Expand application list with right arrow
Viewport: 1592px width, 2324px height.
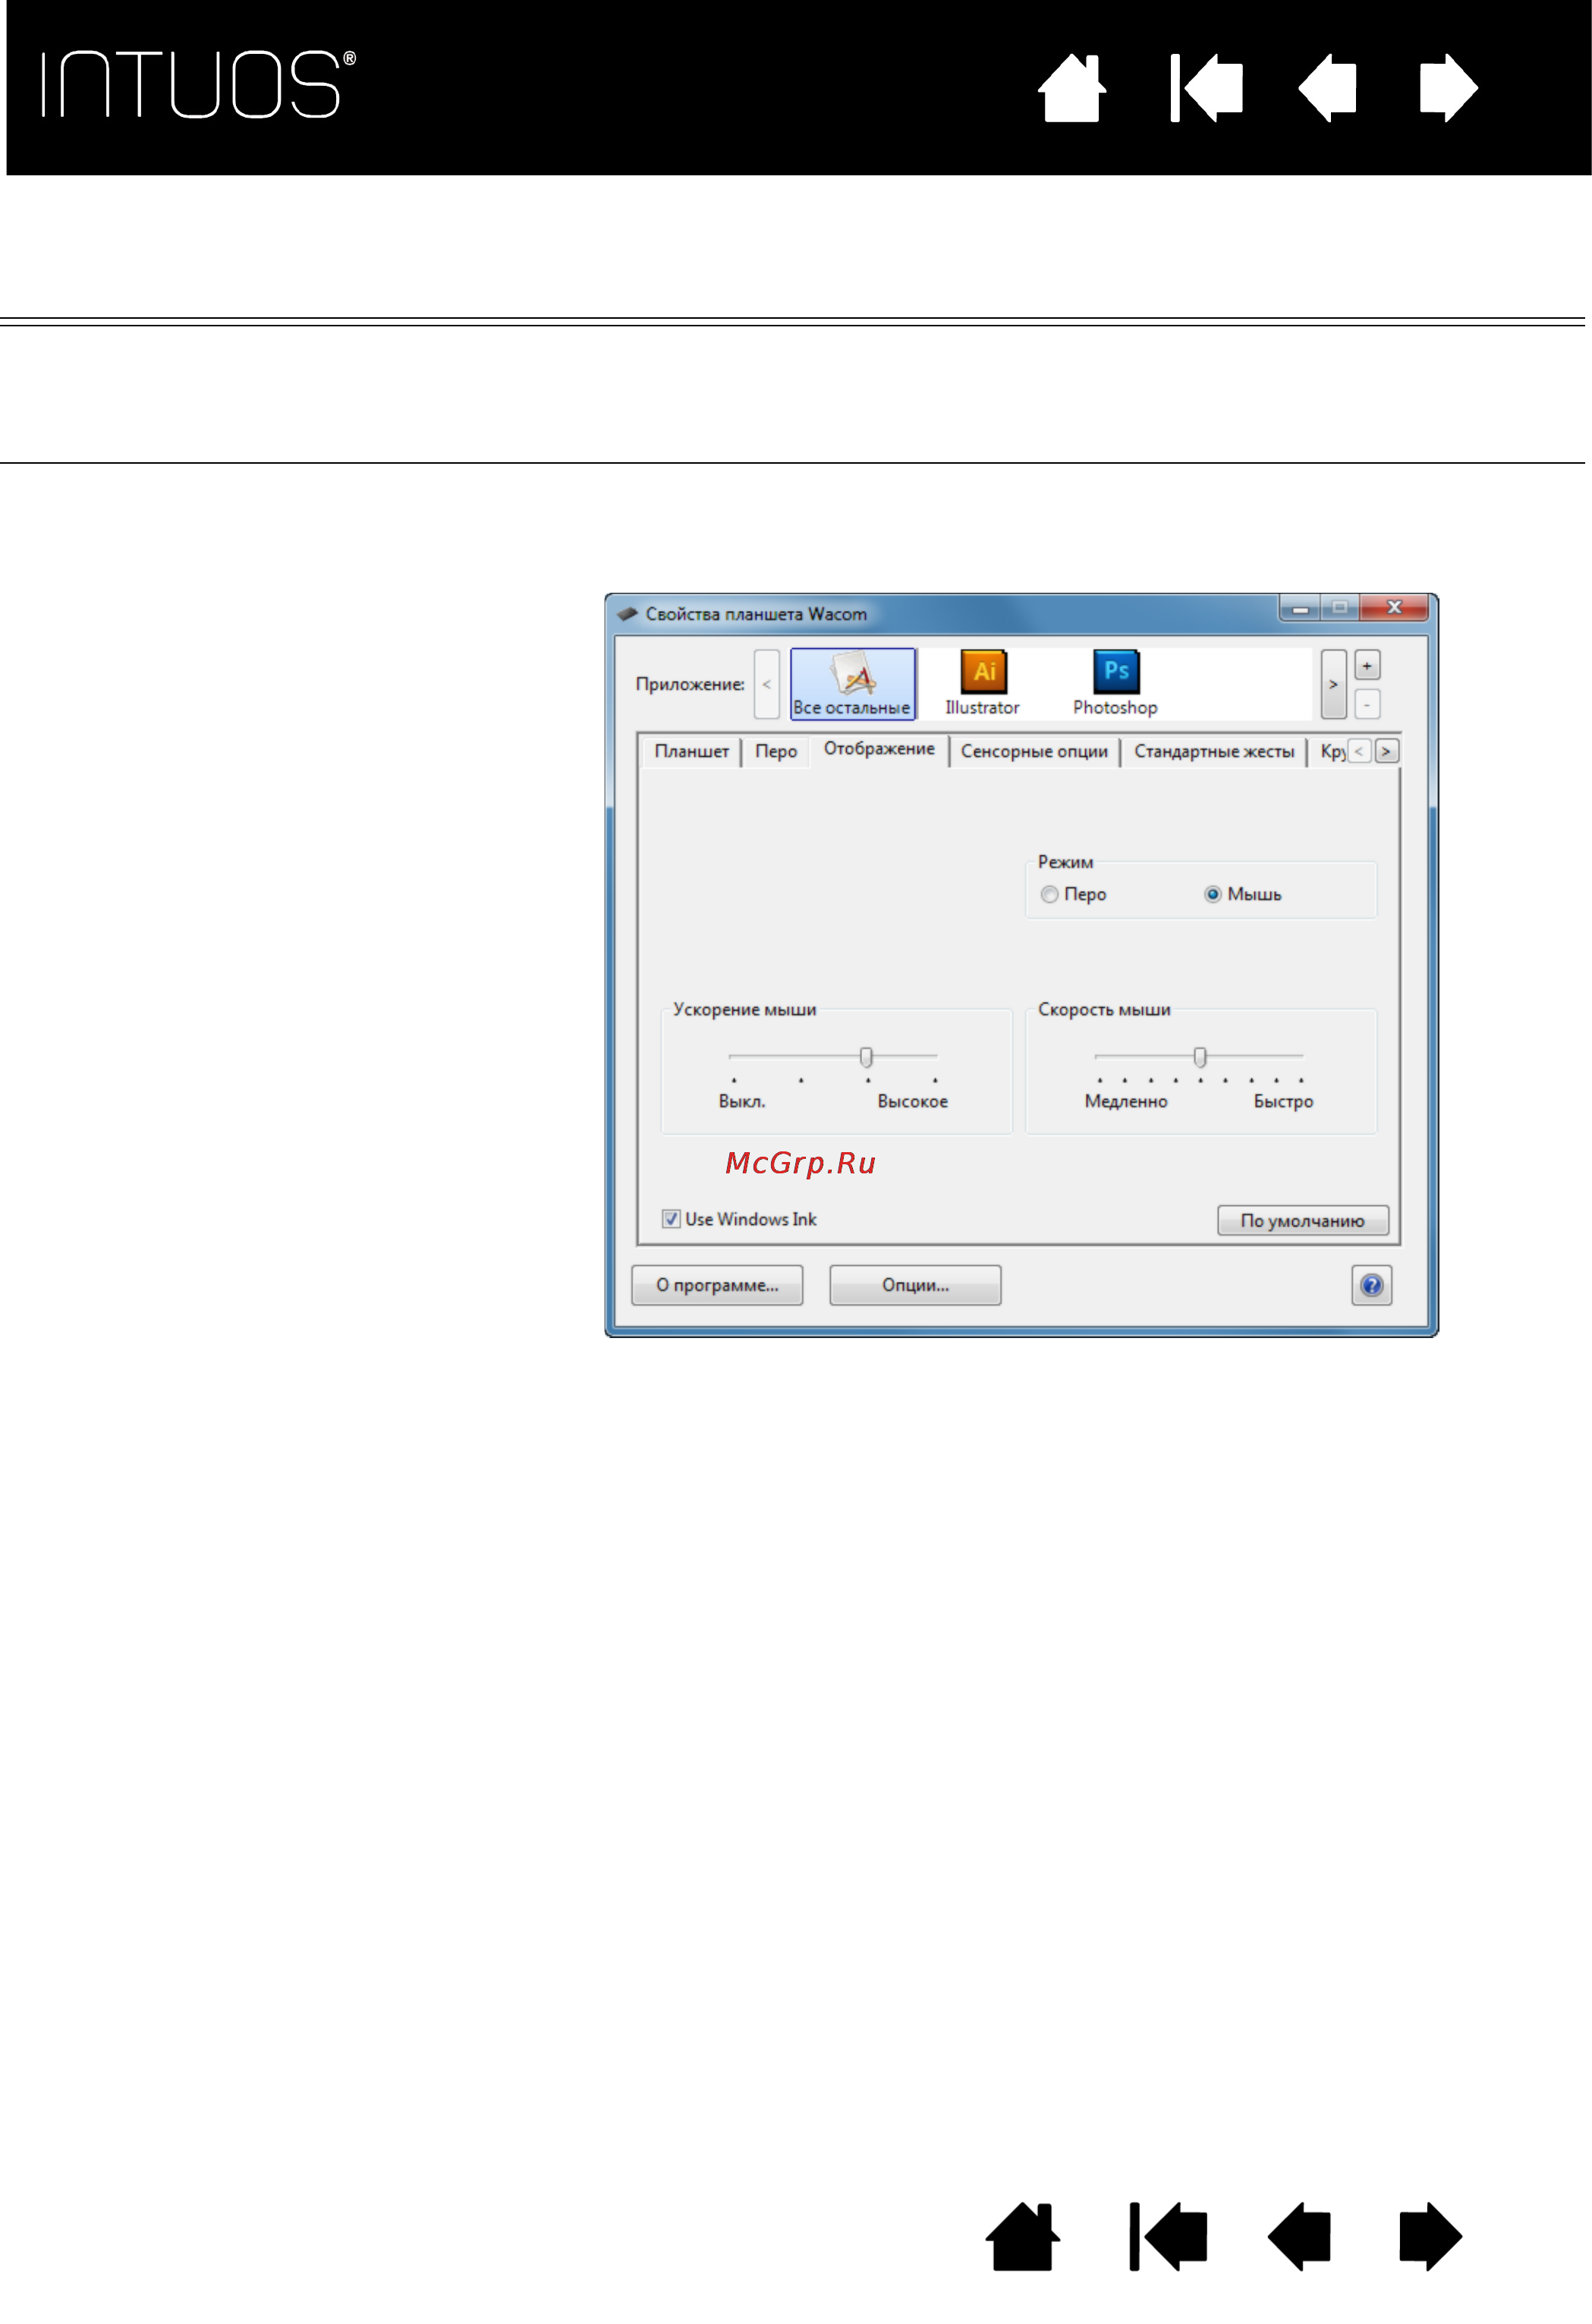(1333, 684)
